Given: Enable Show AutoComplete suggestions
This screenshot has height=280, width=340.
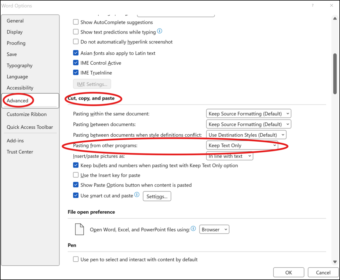Looking at the screenshot, I should tap(76, 22).
